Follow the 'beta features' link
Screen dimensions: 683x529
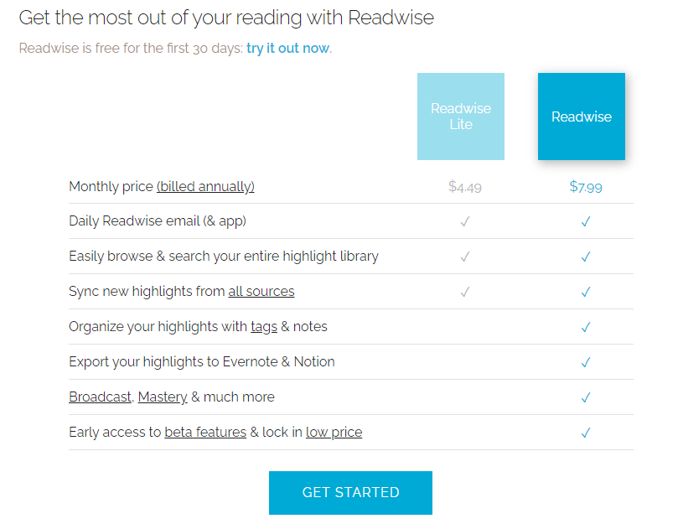205,433
